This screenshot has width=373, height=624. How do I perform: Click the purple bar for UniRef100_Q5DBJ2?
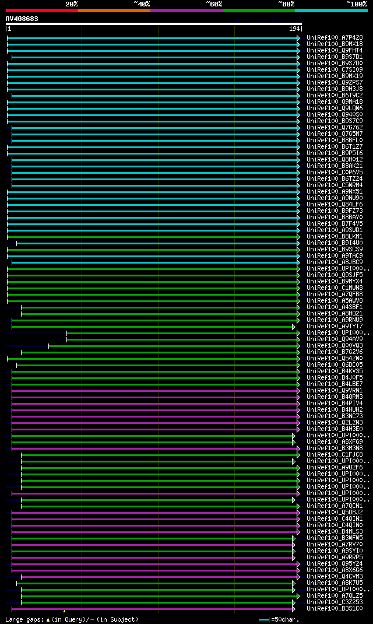point(156,513)
